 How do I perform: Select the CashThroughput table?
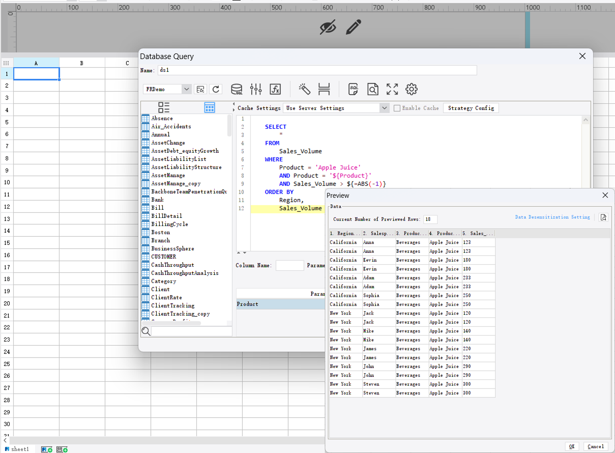tap(173, 265)
